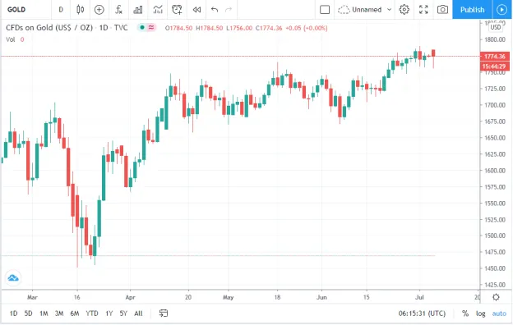Open chart settings gear in top toolbar
The width and height of the screenshot is (513, 325).
point(404,10)
